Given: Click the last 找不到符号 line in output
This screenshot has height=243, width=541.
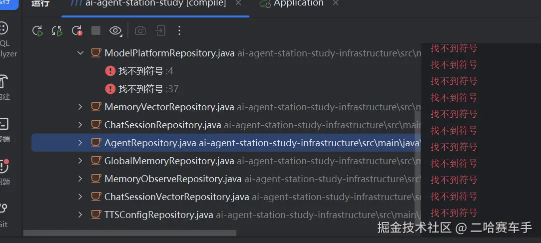Looking at the screenshot, I should (454, 213).
